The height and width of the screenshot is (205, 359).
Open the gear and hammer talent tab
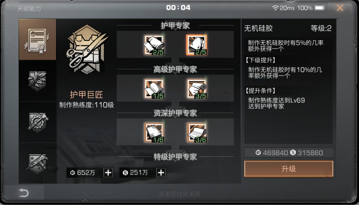point(37,122)
